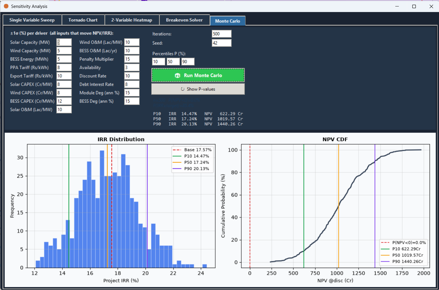The height and width of the screenshot is (290, 439).
Task: Switch to the Tornado Chart tab
Action: (x=83, y=20)
